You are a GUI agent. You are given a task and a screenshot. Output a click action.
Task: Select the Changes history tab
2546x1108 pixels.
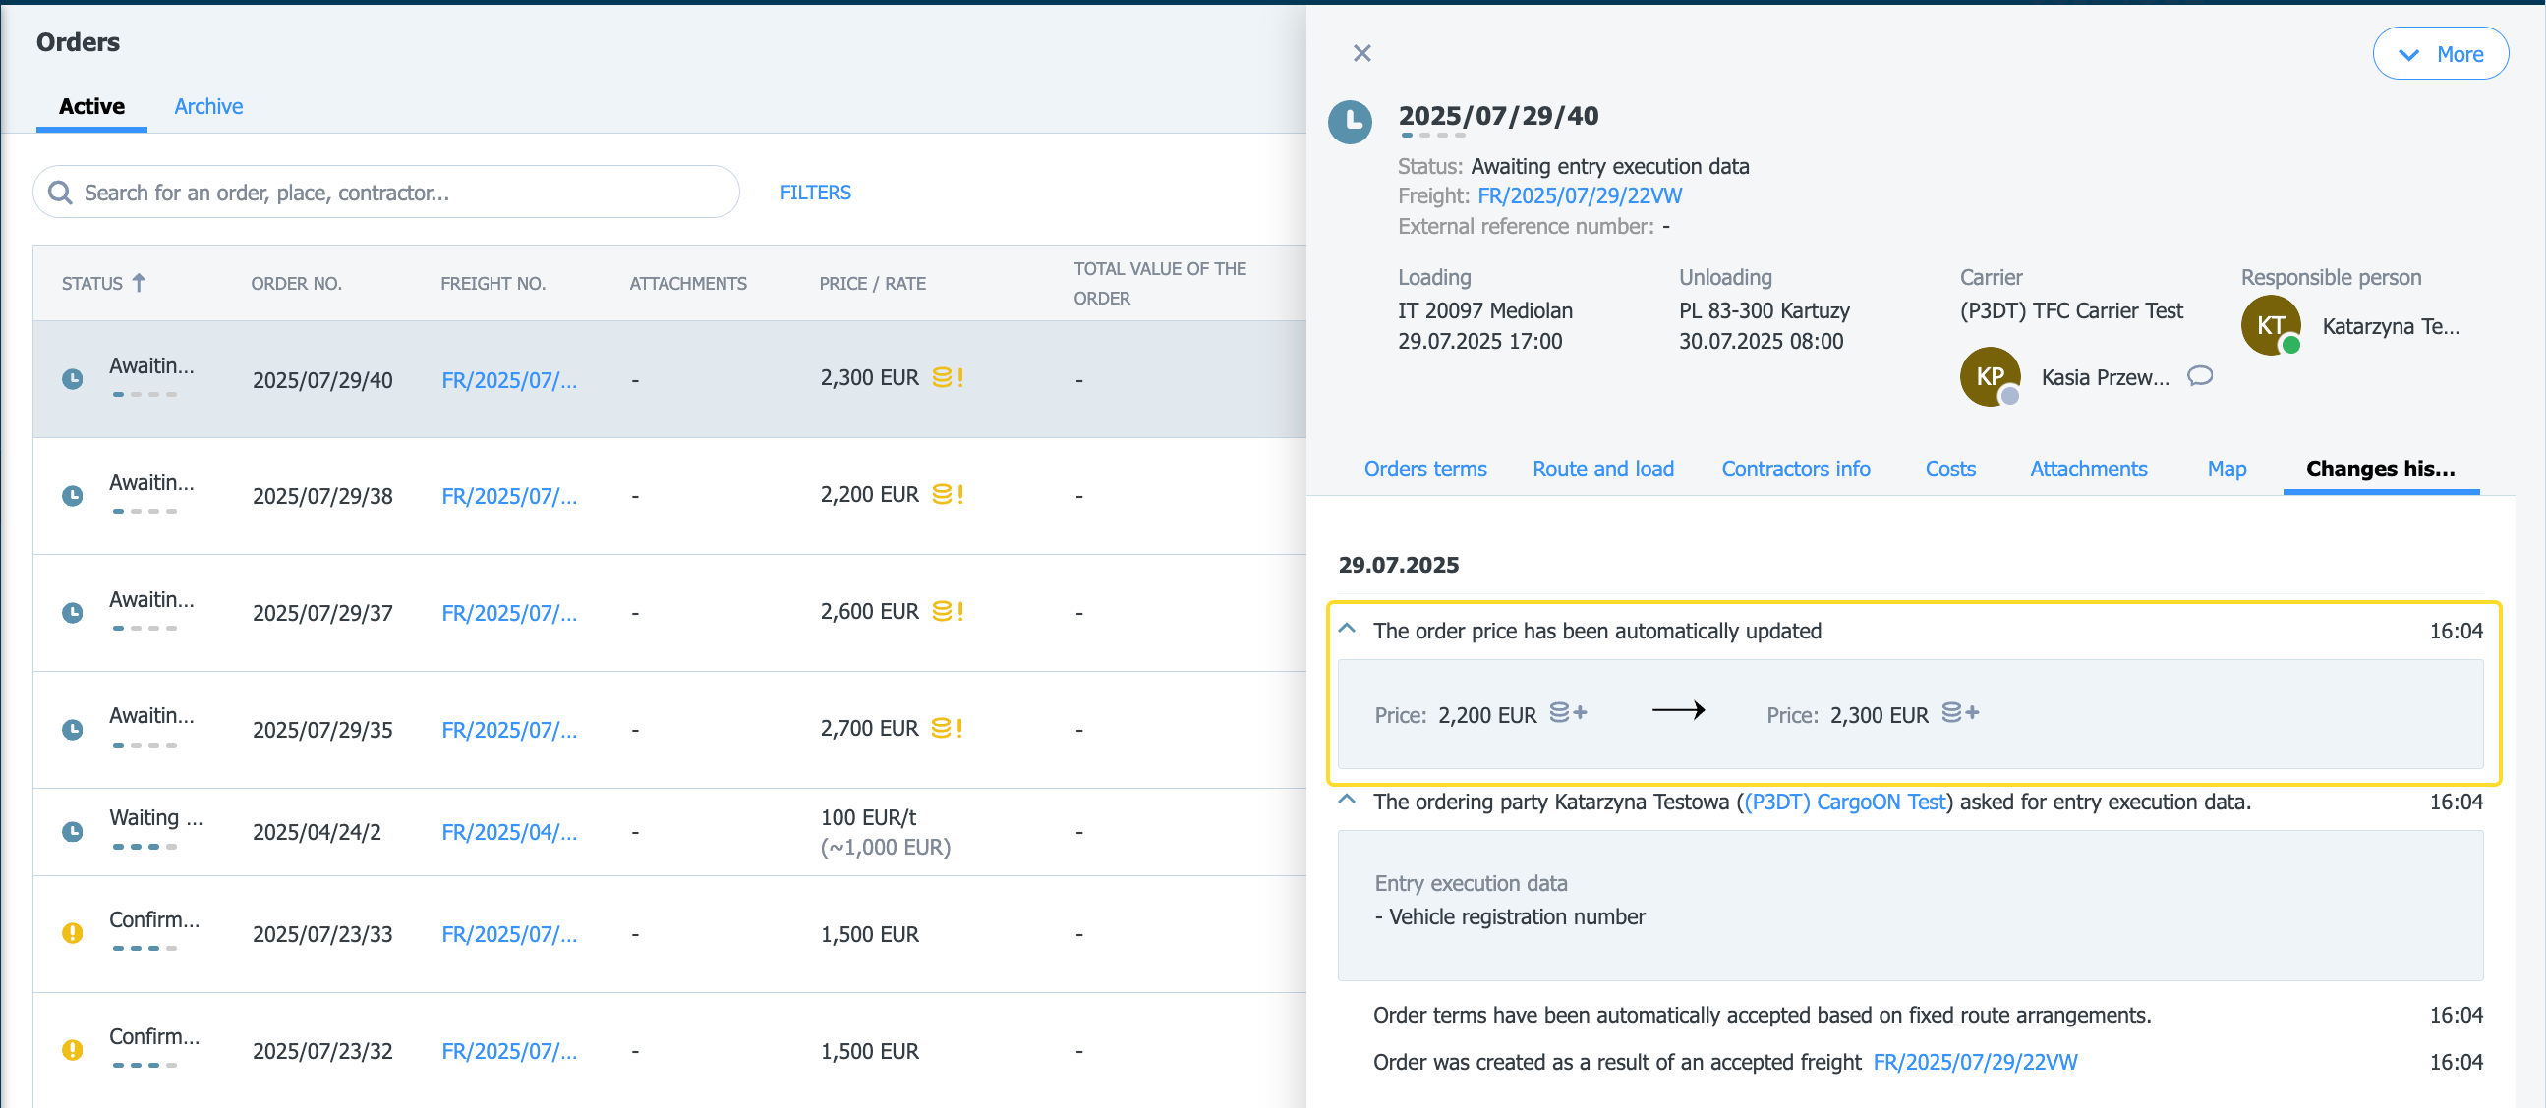click(2380, 470)
